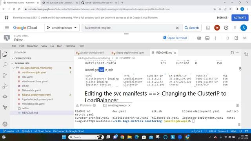Image resolution: width=251 pixels, height=141 pixels.
Task: Open Google Cloud navigation hamburger menu
Action: coord(7,28)
